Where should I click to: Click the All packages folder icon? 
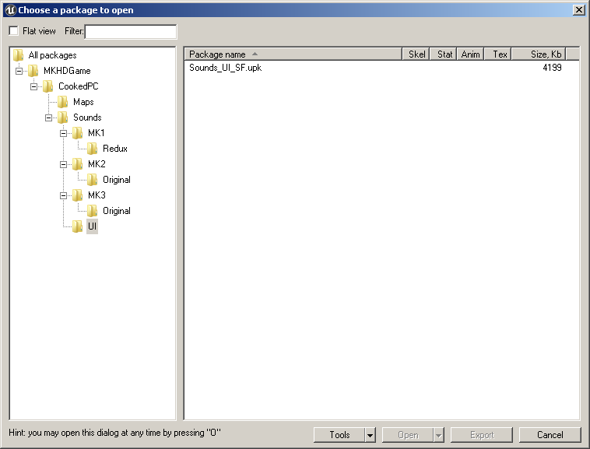coord(19,55)
